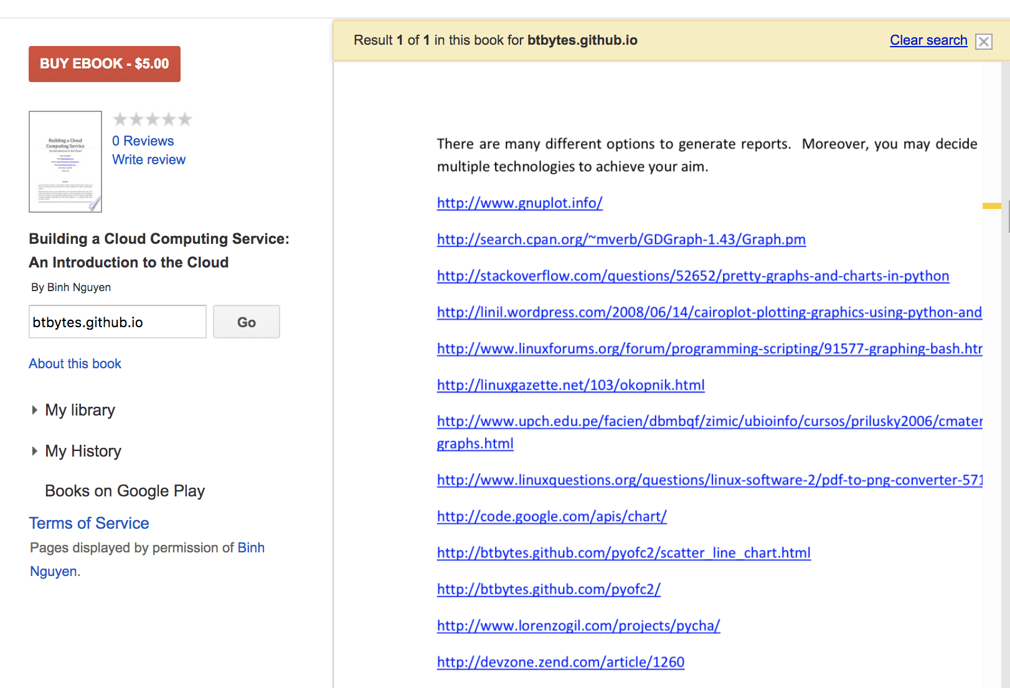This screenshot has height=688, width=1010.
Task: Expand the My History section
Action: point(83,452)
